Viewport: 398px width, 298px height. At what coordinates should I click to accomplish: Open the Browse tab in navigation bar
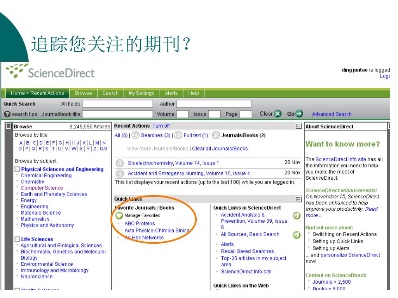[83, 93]
